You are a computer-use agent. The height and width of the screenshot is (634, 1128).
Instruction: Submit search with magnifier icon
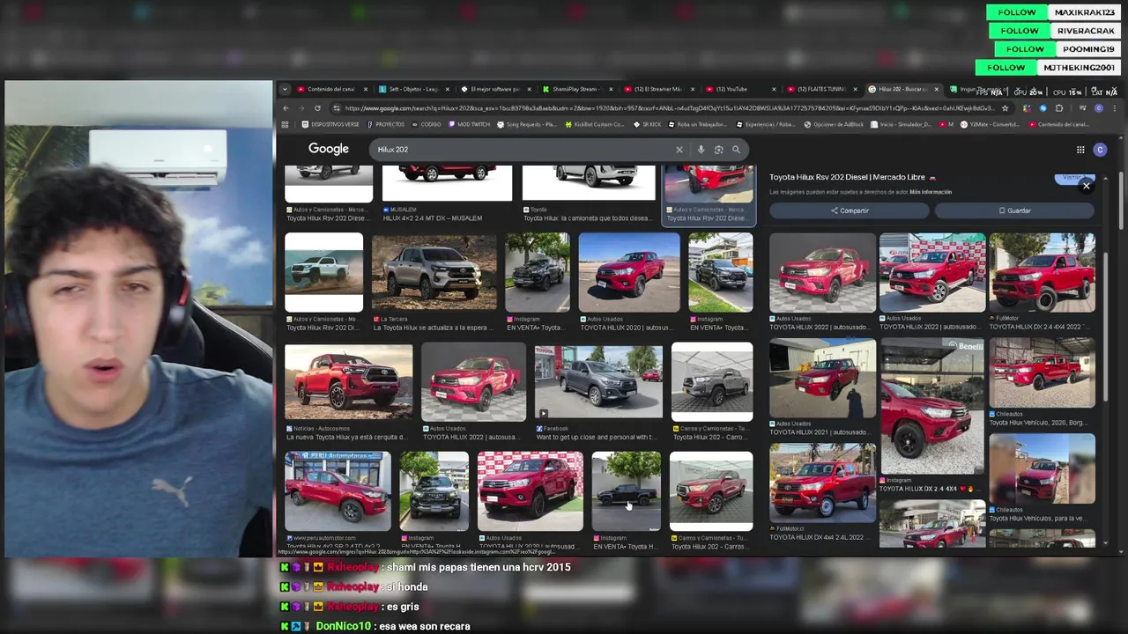tap(736, 150)
